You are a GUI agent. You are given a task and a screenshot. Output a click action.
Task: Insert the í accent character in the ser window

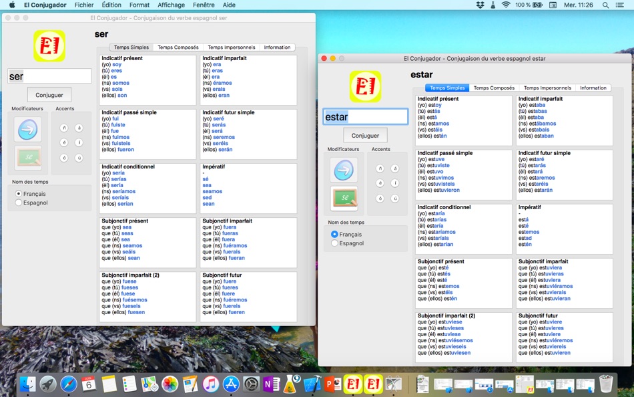tap(79, 142)
